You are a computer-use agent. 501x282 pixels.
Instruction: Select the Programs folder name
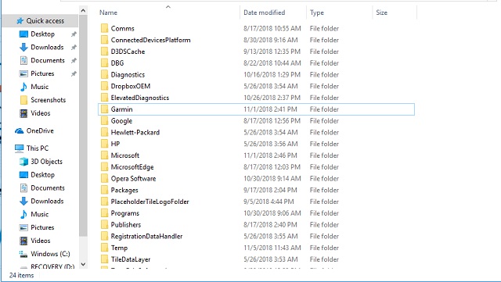coord(125,213)
